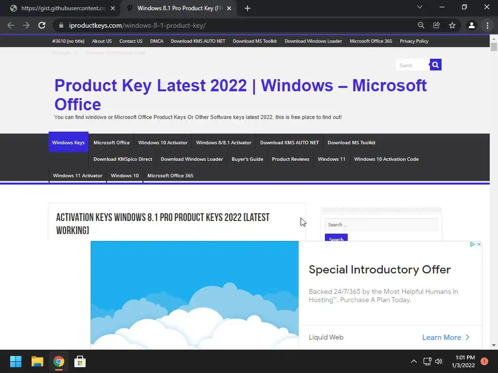Expand the tab search chevron
This screenshot has width=498, height=373.
pyautogui.click(x=420, y=7)
